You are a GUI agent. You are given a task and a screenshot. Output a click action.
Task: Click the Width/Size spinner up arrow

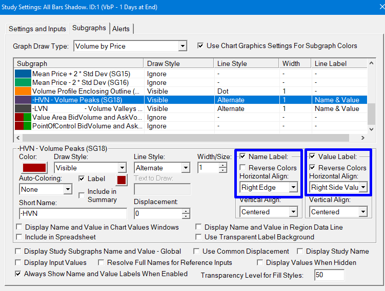point(222,165)
